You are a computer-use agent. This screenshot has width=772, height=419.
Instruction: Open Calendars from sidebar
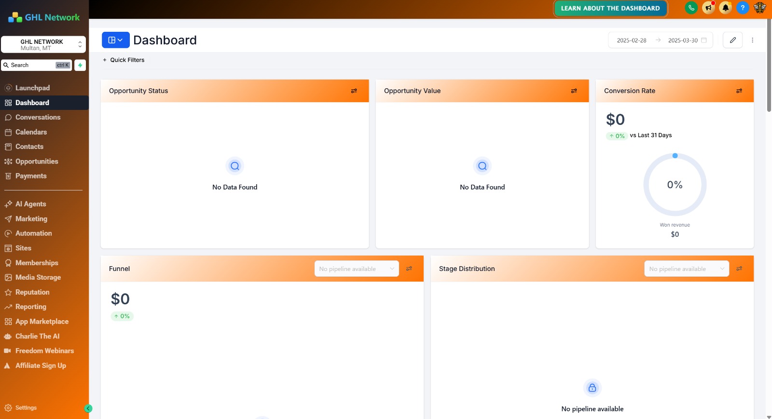tap(44, 132)
